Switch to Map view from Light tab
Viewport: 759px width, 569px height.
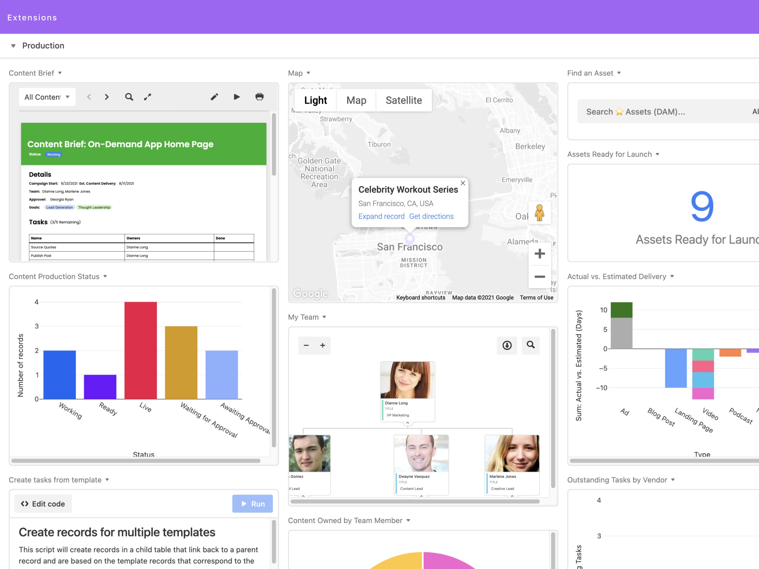coord(356,100)
